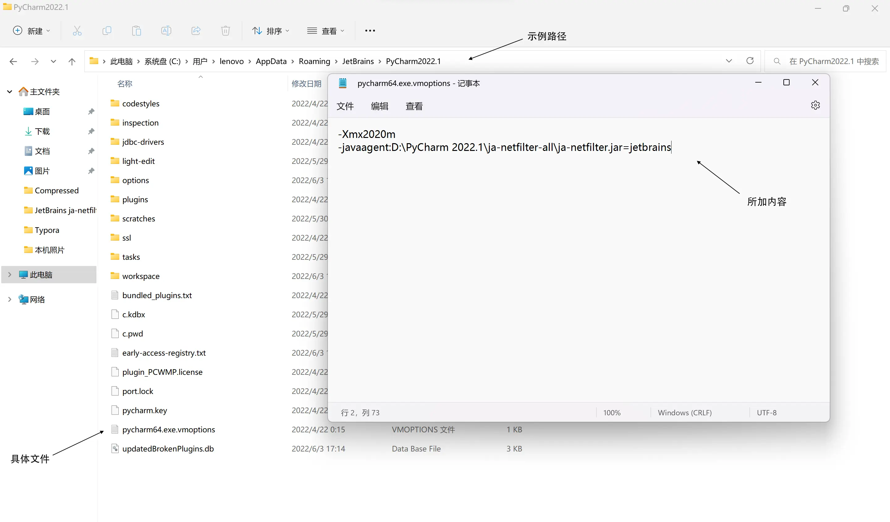Image resolution: width=890 pixels, height=522 pixels.
Task: Select the port.lock file
Action: [x=138, y=391]
